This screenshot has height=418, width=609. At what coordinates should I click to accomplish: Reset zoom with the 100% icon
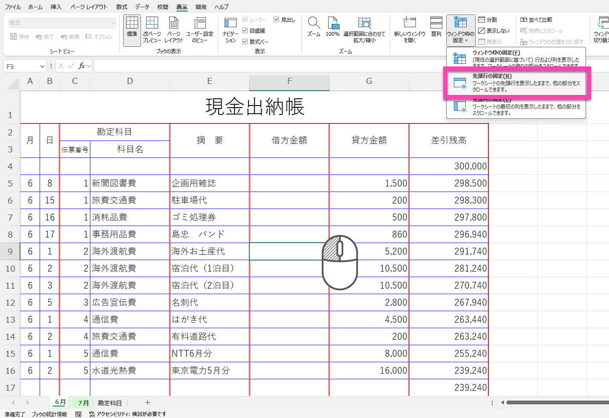pyautogui.click(x=332, y=27)
